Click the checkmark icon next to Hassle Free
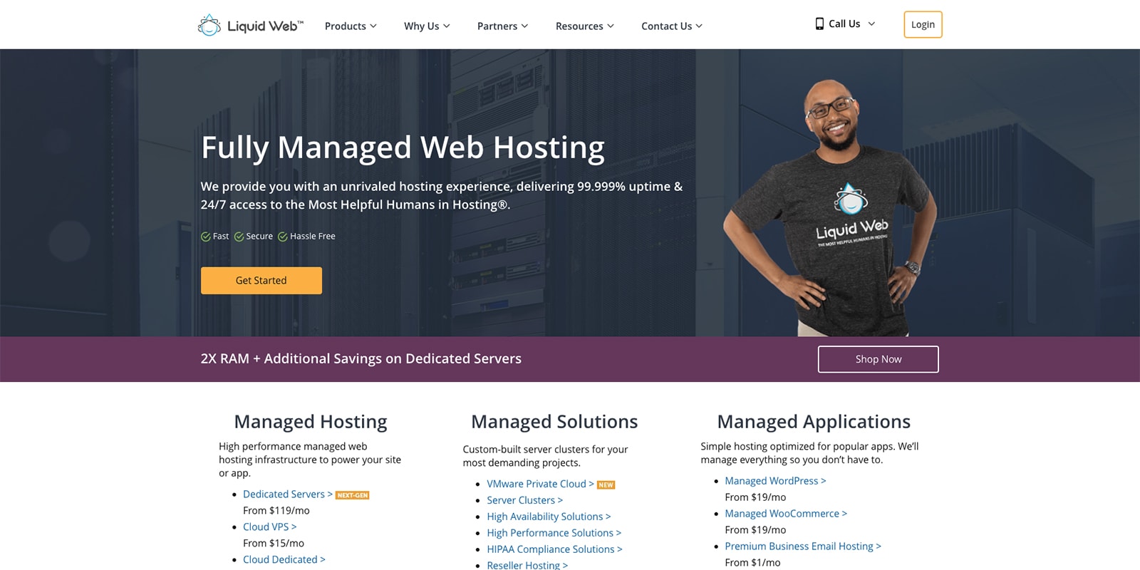Viewport: 1140px width, 570px height. (x=283, y=237)
